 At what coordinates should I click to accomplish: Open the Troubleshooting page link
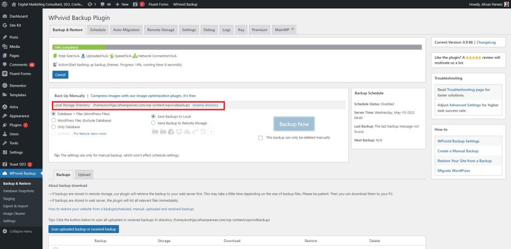click(466, 90)
